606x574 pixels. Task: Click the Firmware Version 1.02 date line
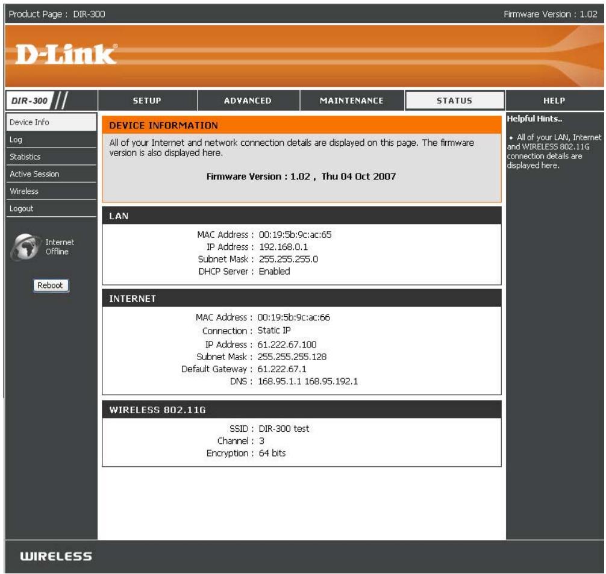coord(301,176)
